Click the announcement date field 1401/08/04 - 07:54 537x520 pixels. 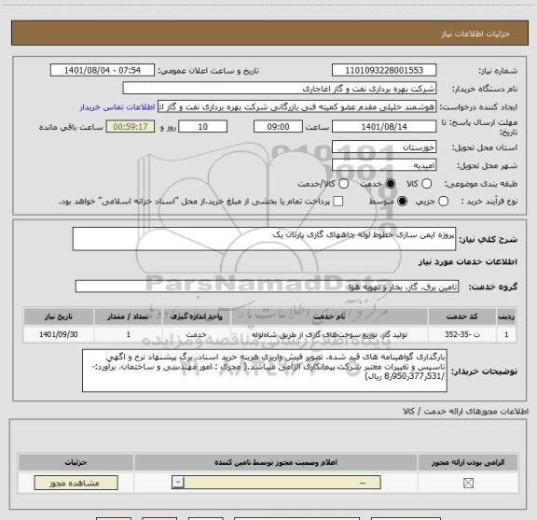[x=103, y=70]
